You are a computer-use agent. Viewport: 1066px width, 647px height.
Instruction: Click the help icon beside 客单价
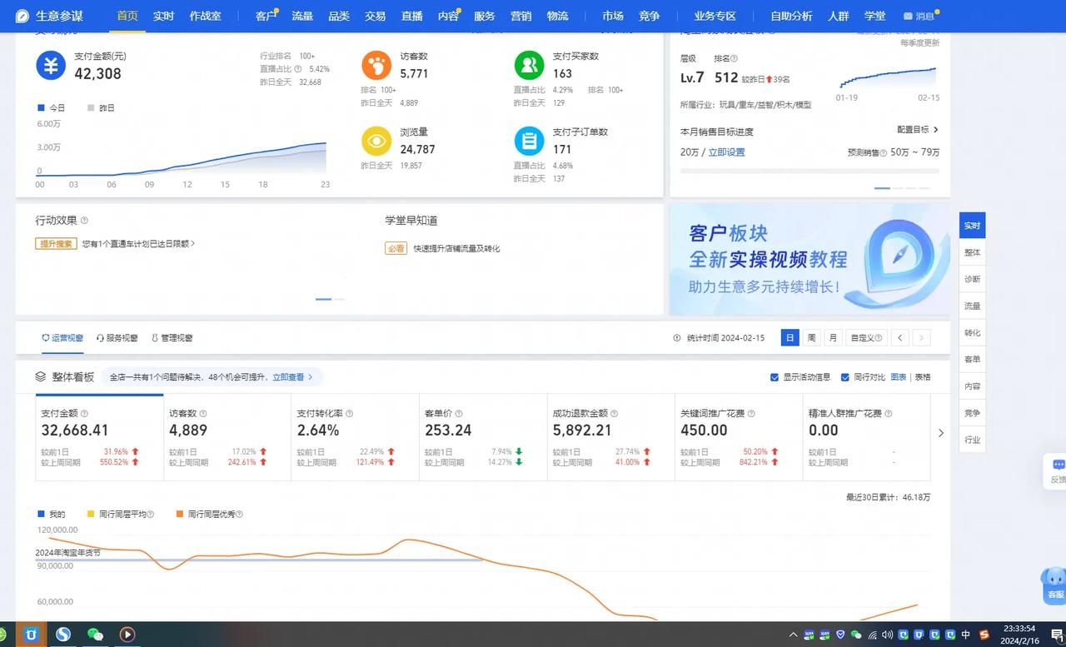tap(461, 413)
